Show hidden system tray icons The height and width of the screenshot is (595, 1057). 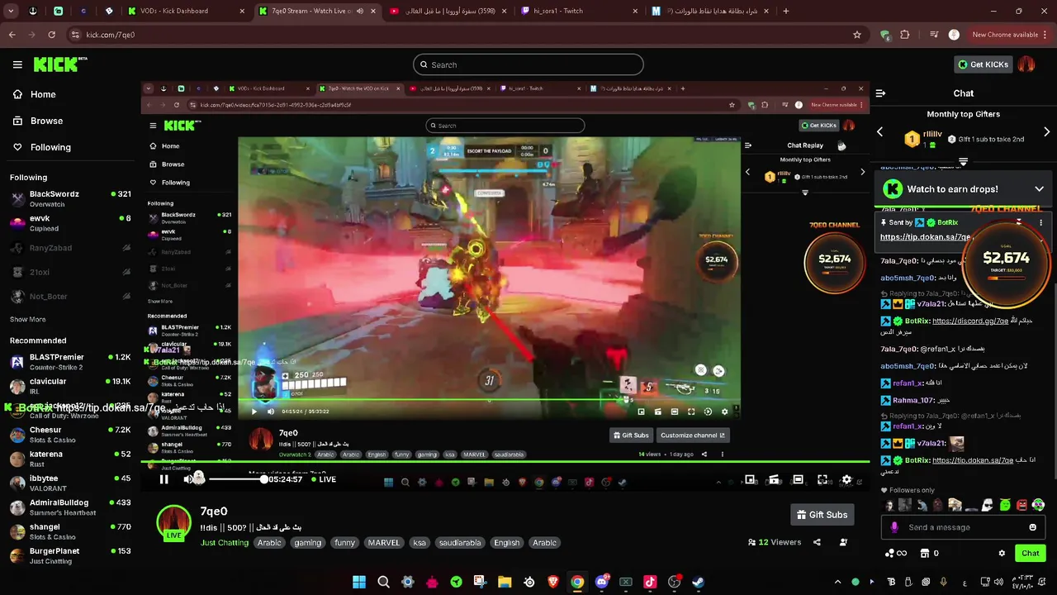837,582
